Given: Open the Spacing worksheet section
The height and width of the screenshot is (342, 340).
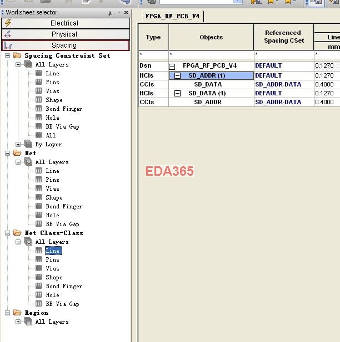Looking at the screenshot, I should click(66, 45).
